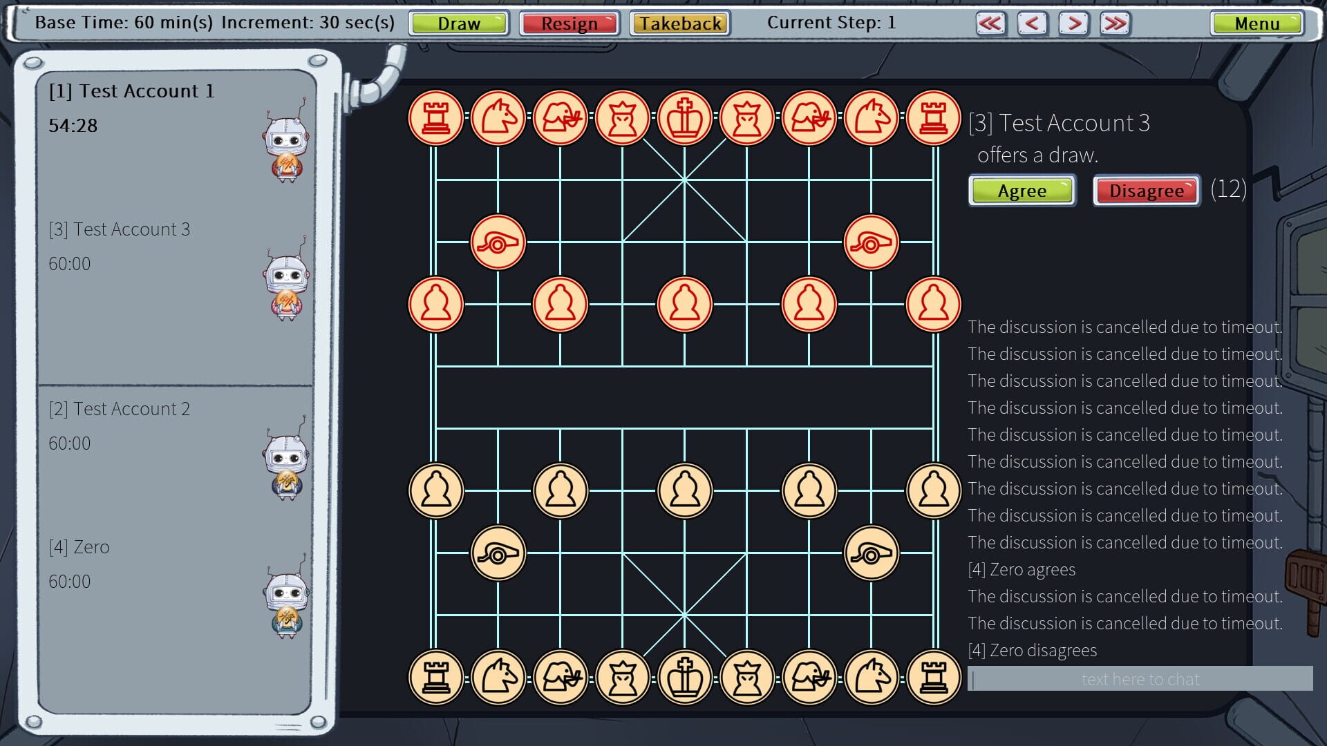Offer a draw with the Draw button
Image resolution: width=1327 pixels, height=746 pixels.
(458, 23)
